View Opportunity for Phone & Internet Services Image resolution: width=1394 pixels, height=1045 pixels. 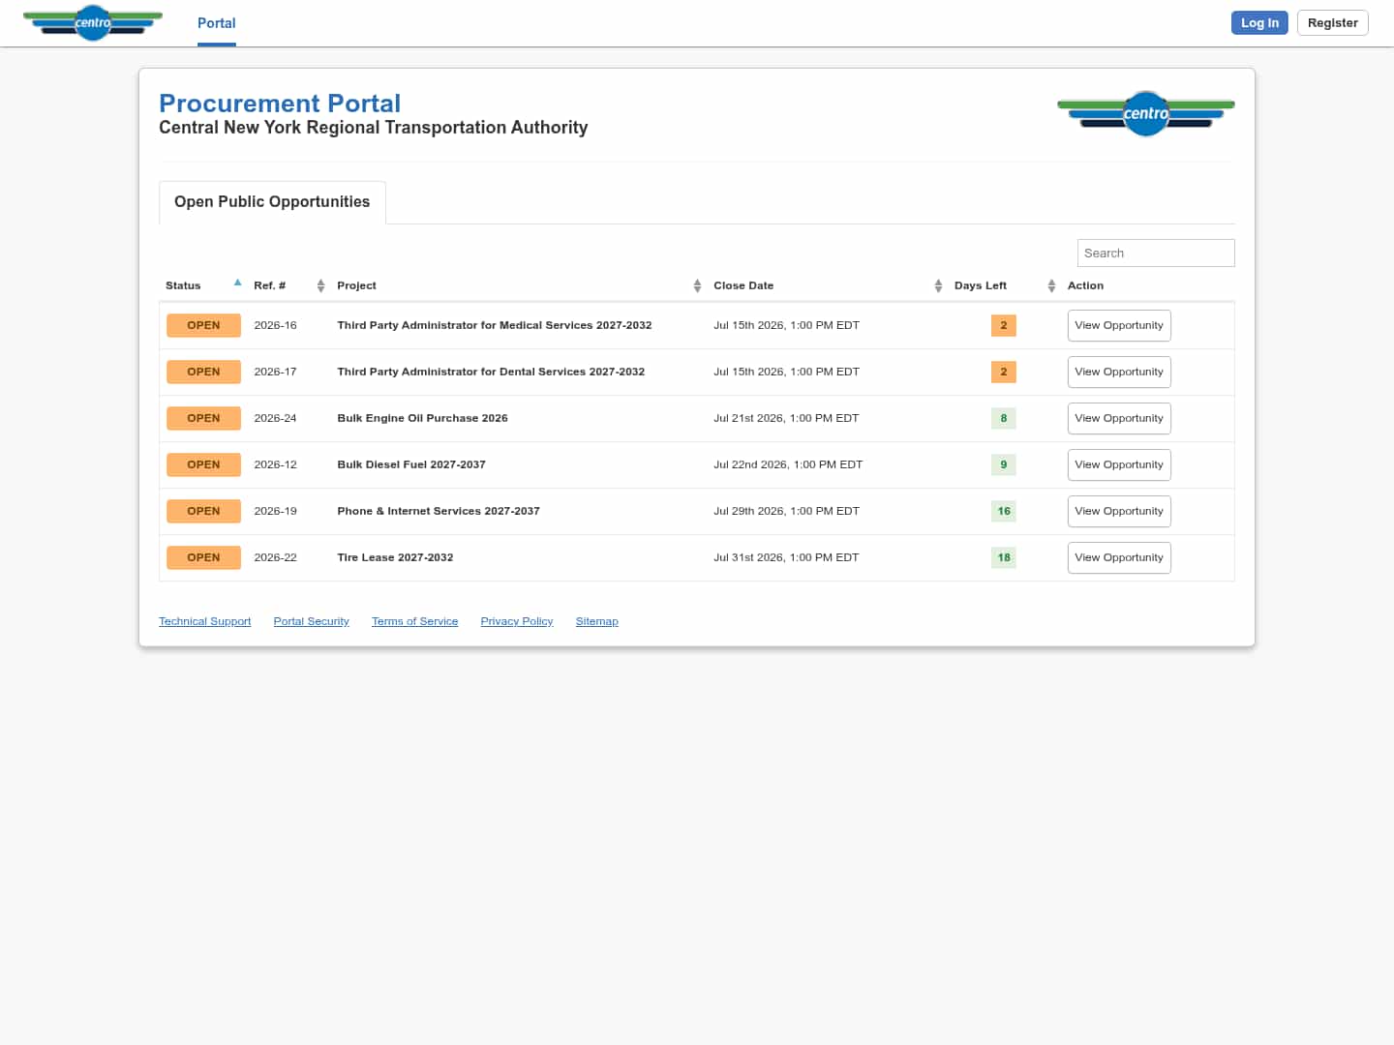point(1119,511)
